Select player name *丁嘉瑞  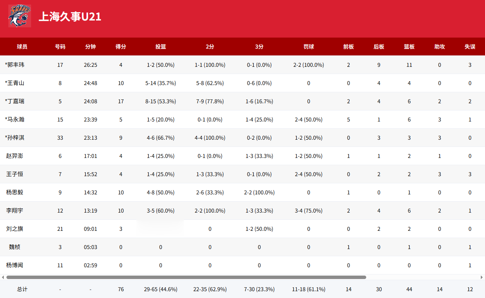[x=14, y=101]
